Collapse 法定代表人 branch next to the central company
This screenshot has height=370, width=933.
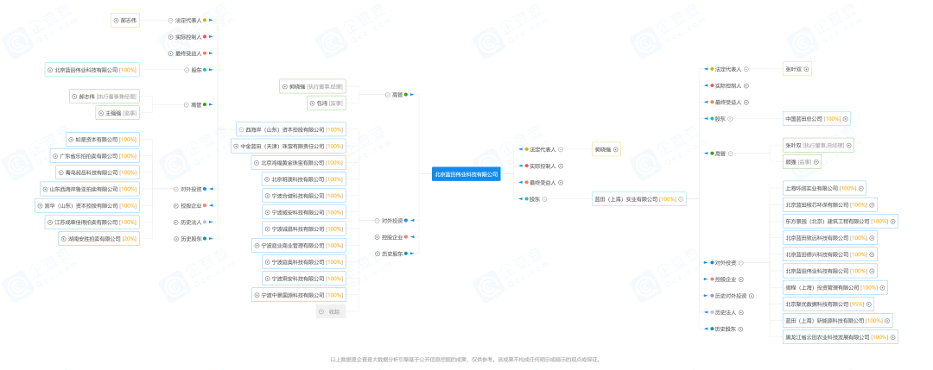tap(561, 150)
